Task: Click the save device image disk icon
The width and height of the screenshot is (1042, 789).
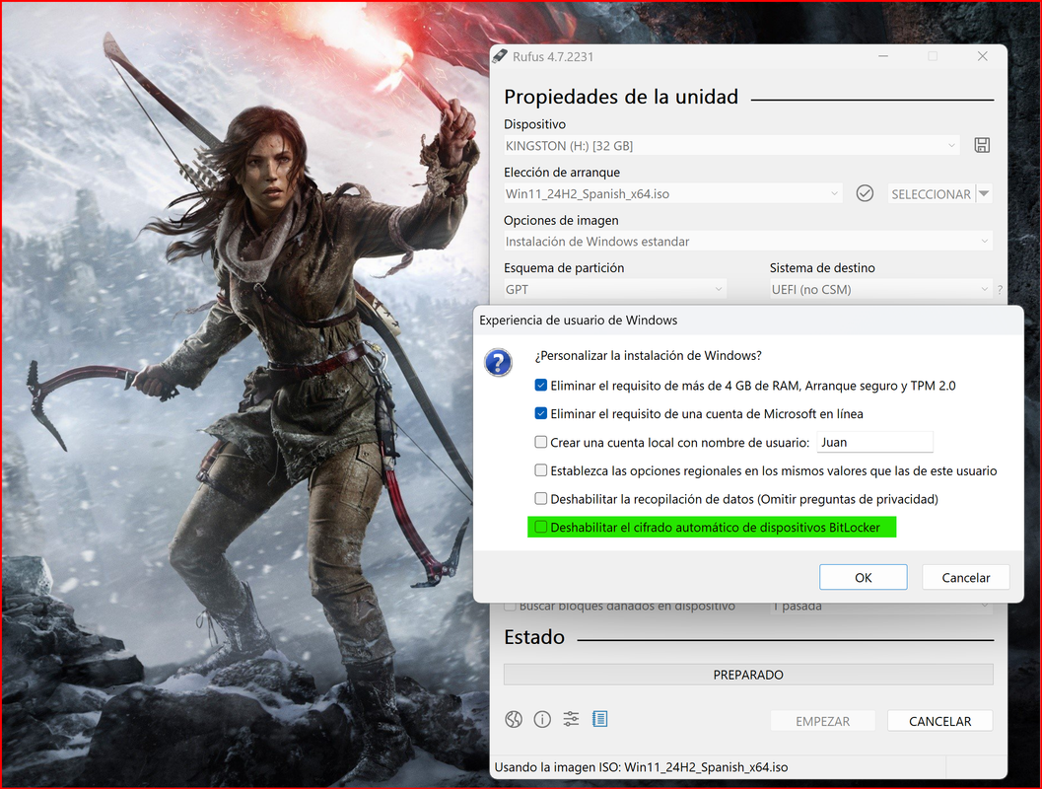Action: pyautogui.click(x=982, y=145)
